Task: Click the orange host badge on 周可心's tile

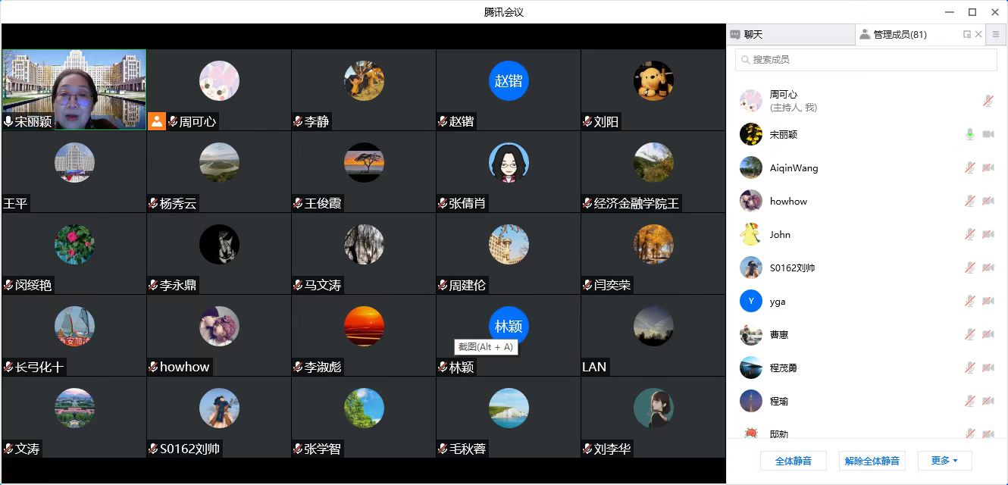Action: [157, 121]
